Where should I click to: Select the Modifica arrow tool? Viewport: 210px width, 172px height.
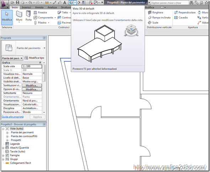(7, 17)
